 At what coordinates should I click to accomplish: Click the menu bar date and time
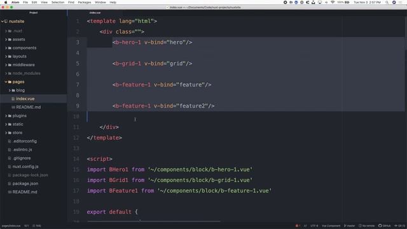tap(367, 3)
